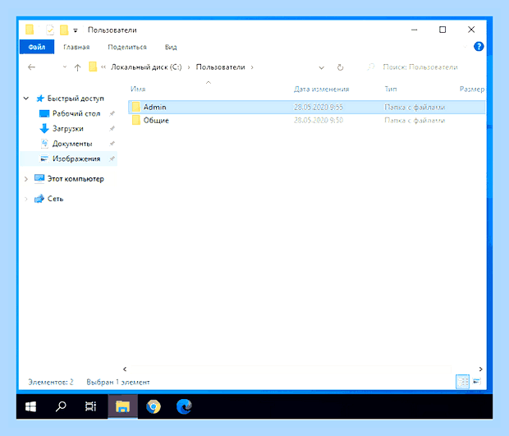This screenshot has width=509, height=436.
Task: Click the title bar folder icon
Action: (30, 30)
